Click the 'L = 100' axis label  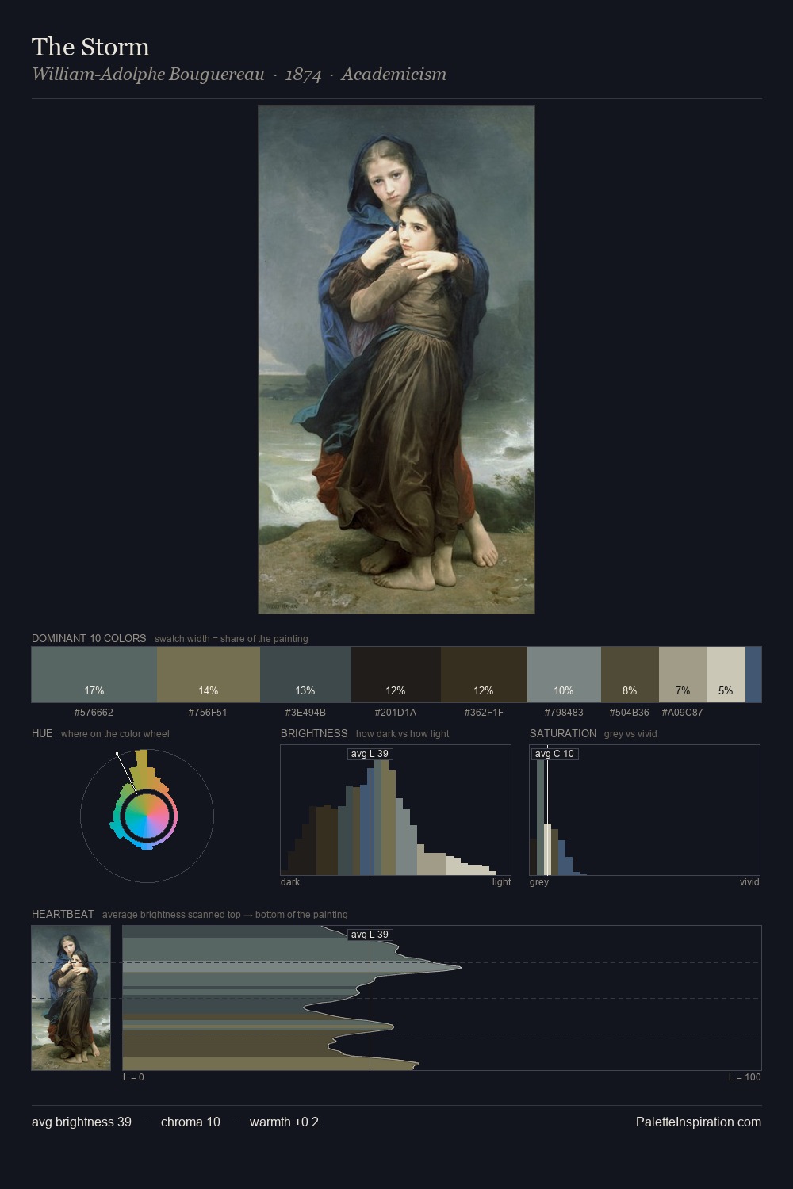point(745,1077)
